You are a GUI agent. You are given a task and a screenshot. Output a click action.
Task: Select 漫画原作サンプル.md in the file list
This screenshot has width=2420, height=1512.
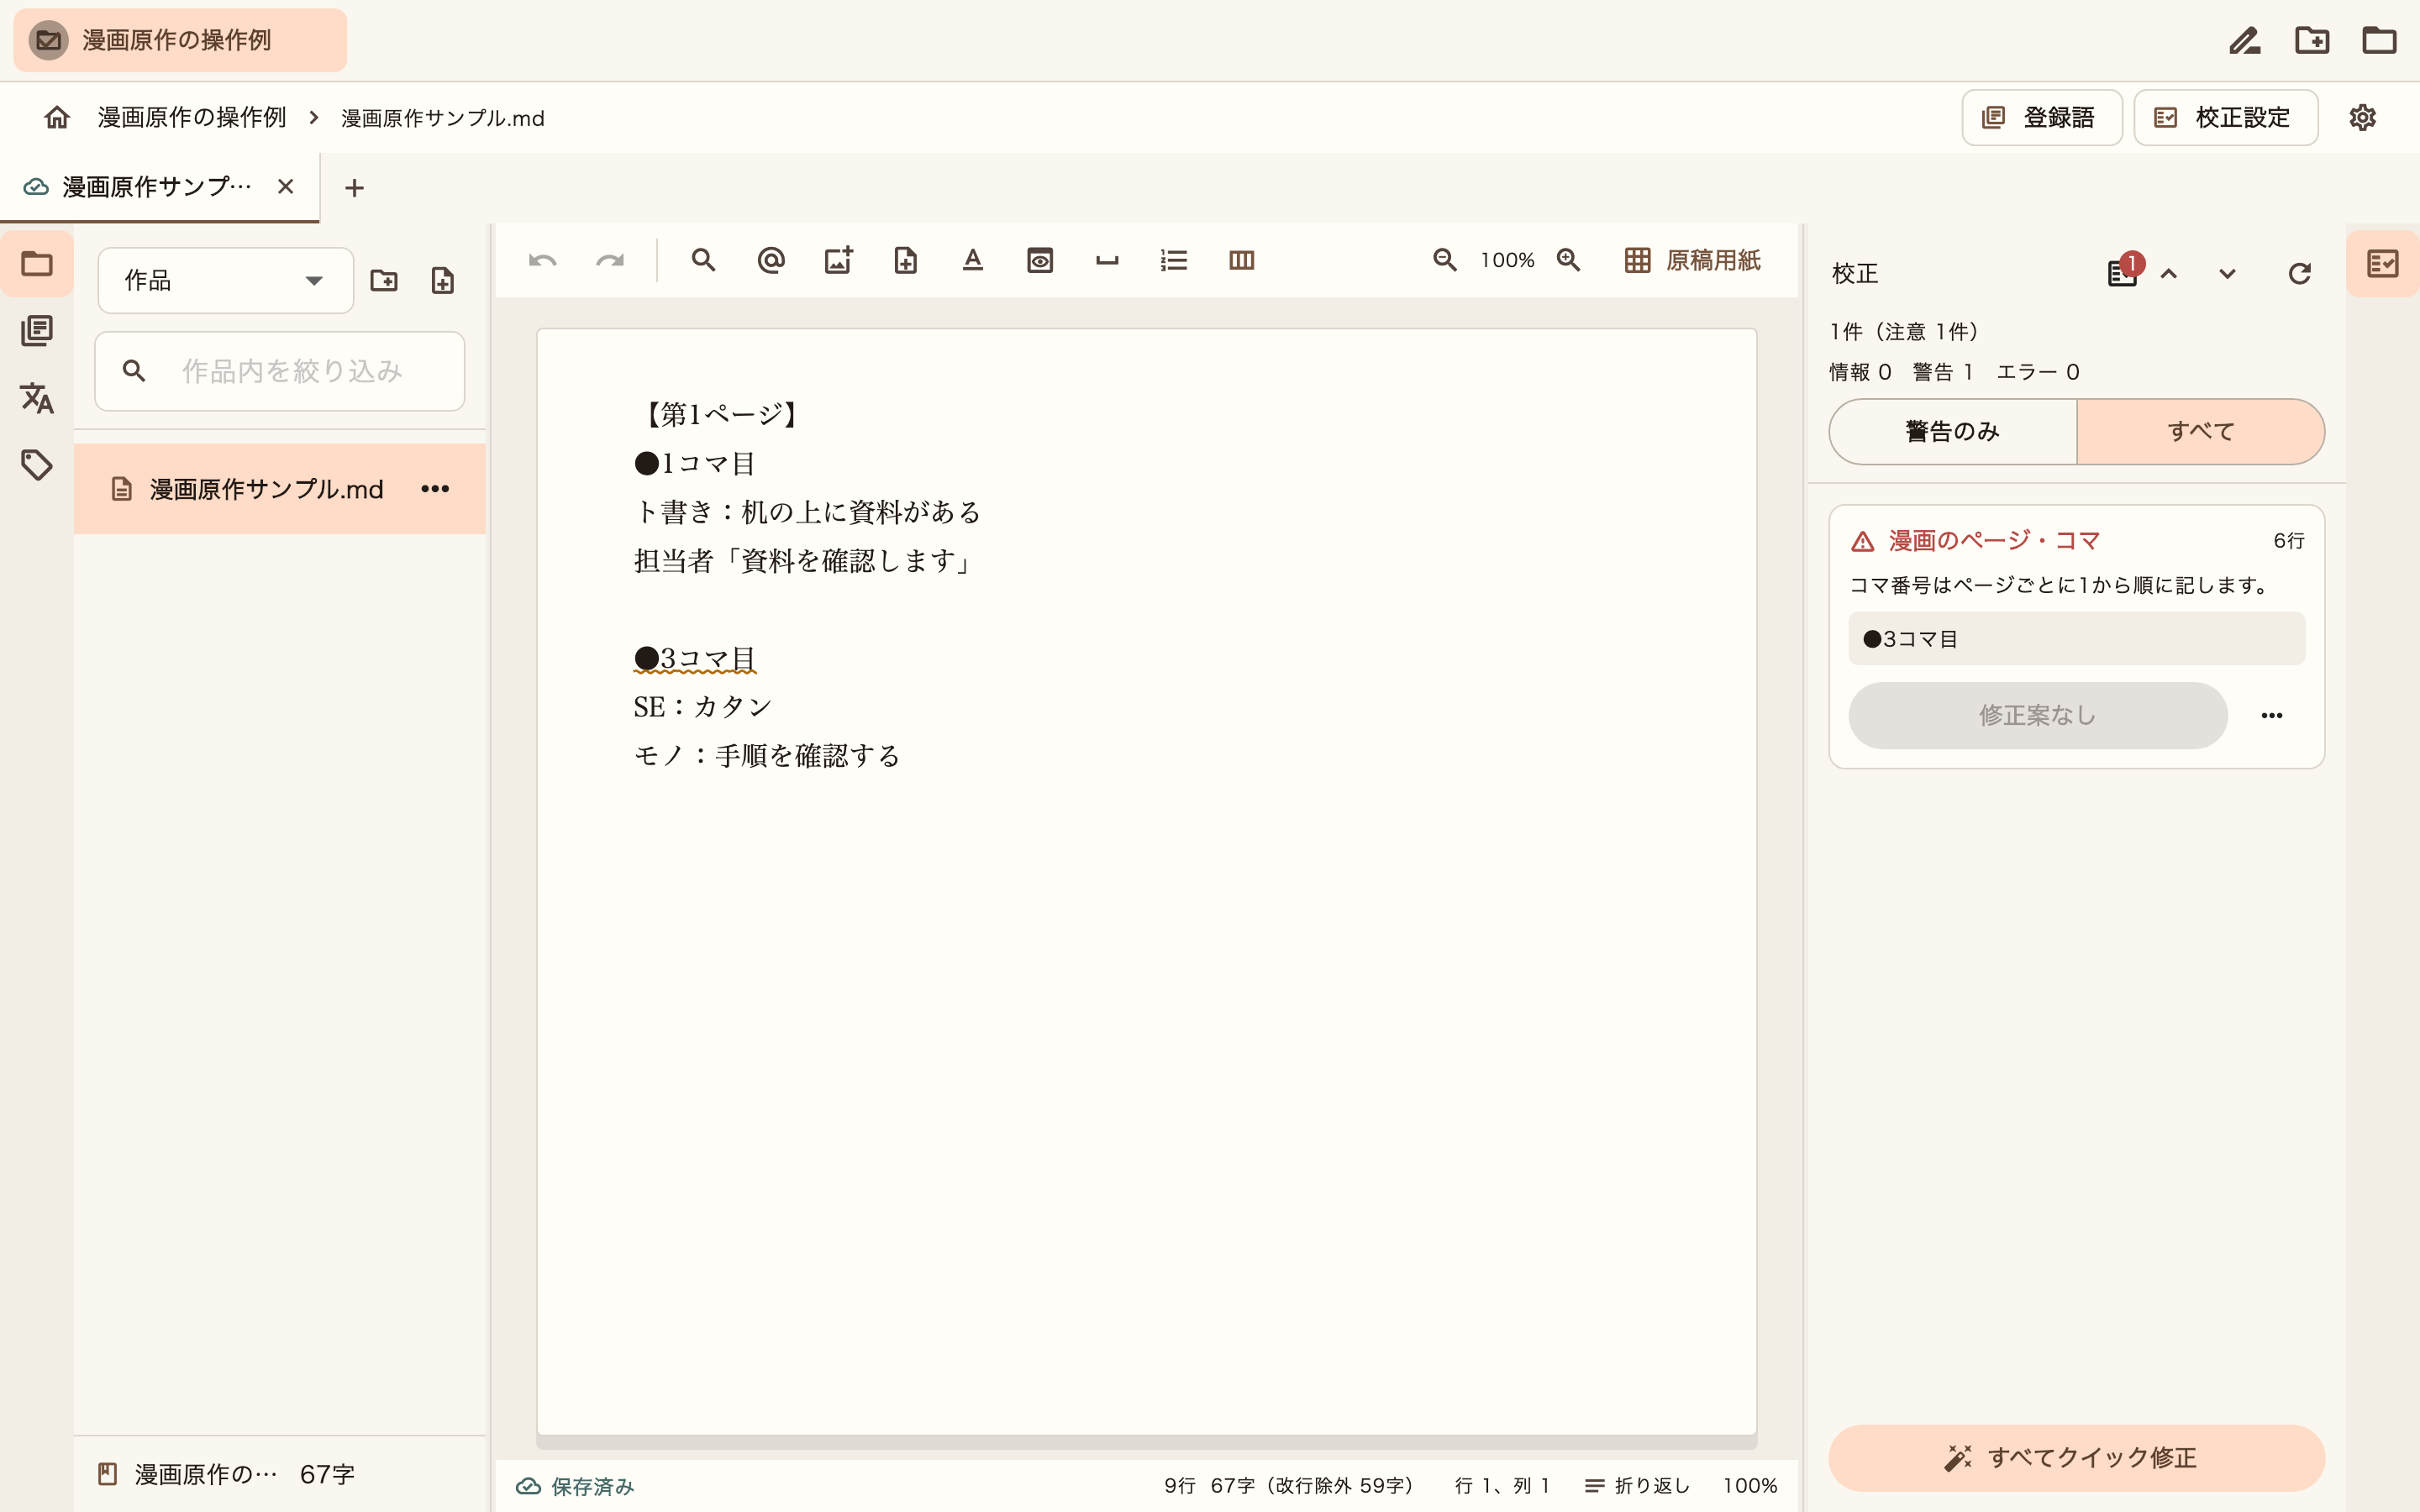pos(280,489)
